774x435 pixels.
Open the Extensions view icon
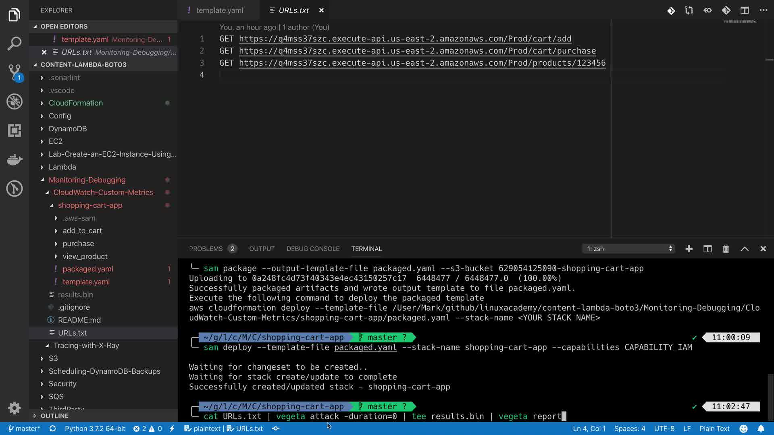[15, 130]
